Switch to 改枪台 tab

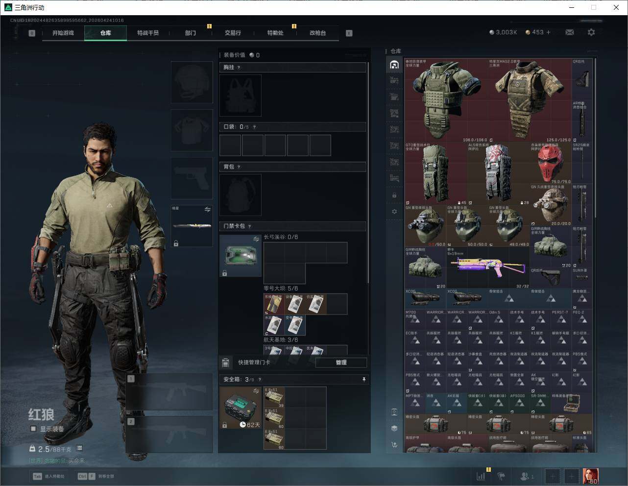point(317,33)
